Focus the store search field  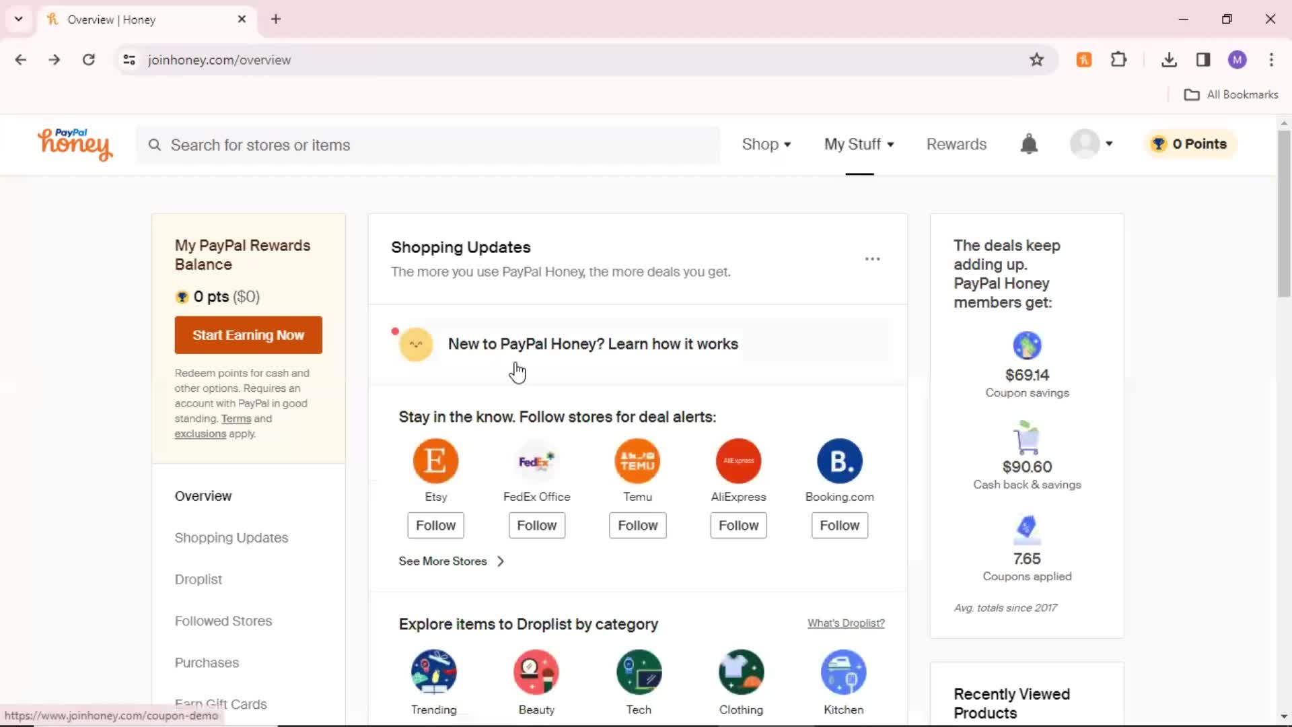click(x=428, y=145)
